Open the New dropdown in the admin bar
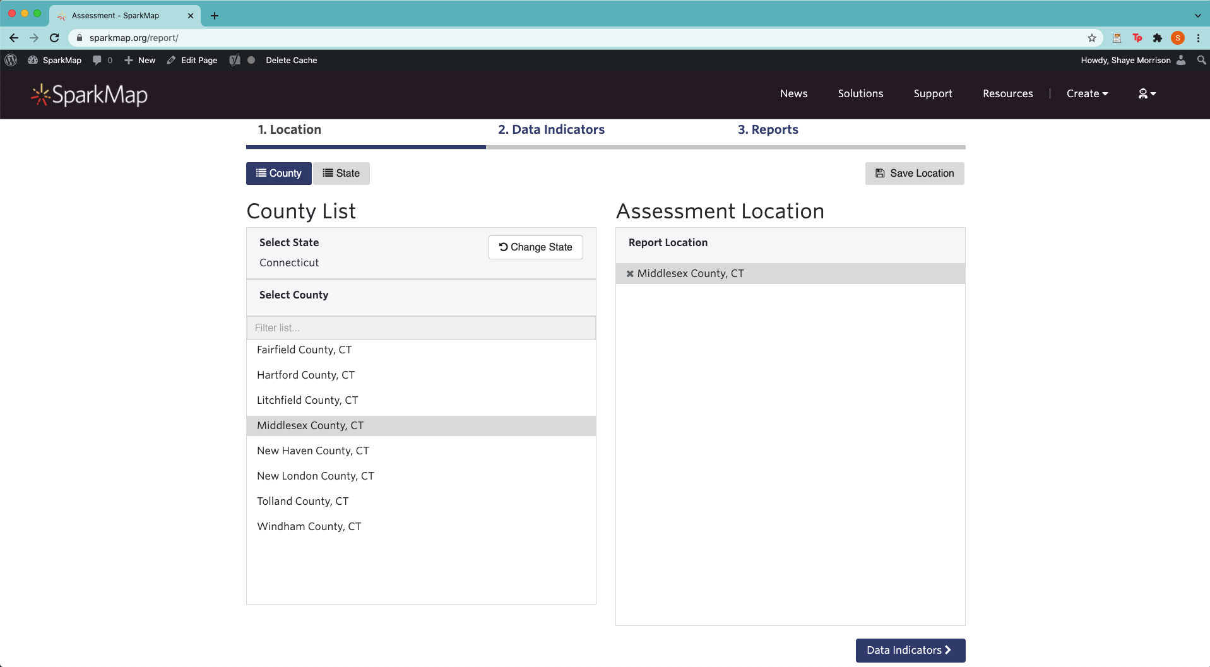 [x=139, y=60]
